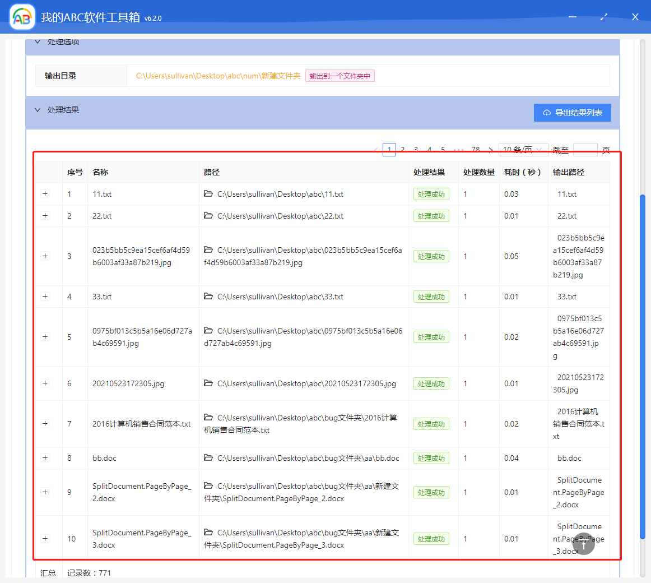This screenshot has width=651, height=583.
Task: Expand row 1 details for 11.txt
Action: point(45,194)
